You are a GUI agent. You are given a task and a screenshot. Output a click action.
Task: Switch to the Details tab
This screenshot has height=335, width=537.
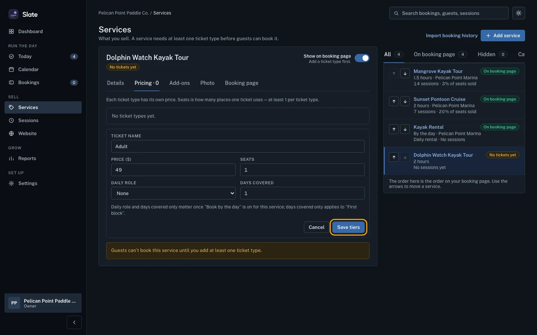click(x=116, y=83)
